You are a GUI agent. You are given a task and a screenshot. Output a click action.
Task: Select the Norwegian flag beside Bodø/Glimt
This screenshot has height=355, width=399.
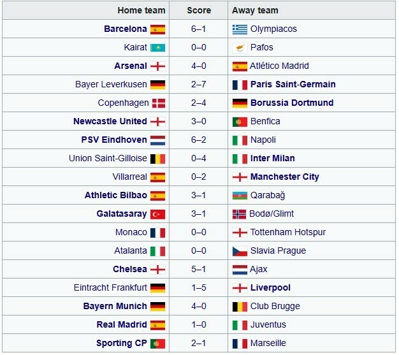click(x=240, y=214)
